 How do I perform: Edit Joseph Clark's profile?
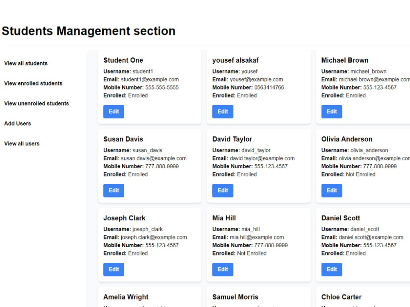click(x=114, y=269)
